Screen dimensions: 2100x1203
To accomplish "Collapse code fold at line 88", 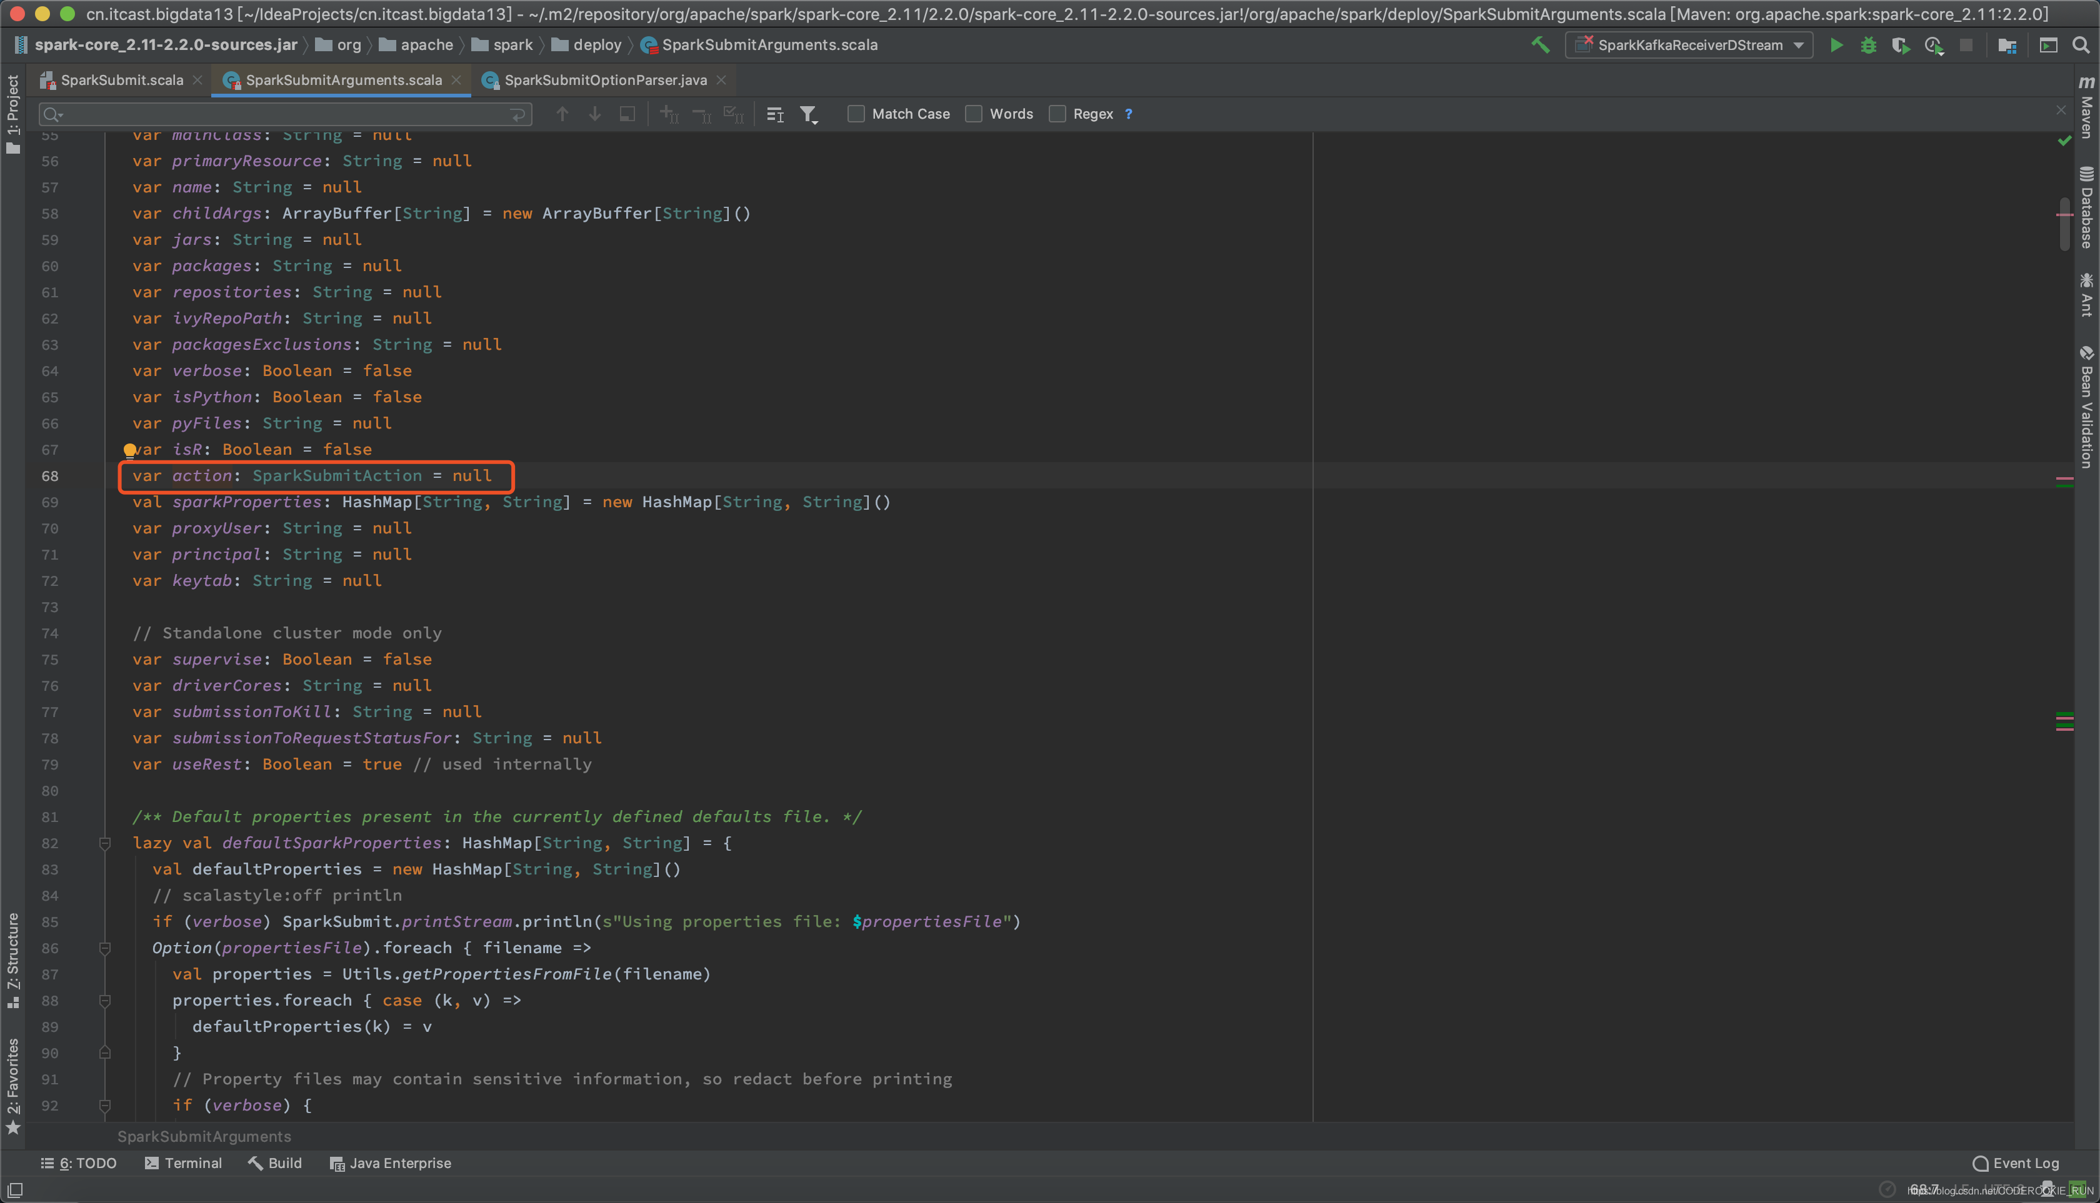I will pyautogui.click(x=105, y=1001).
